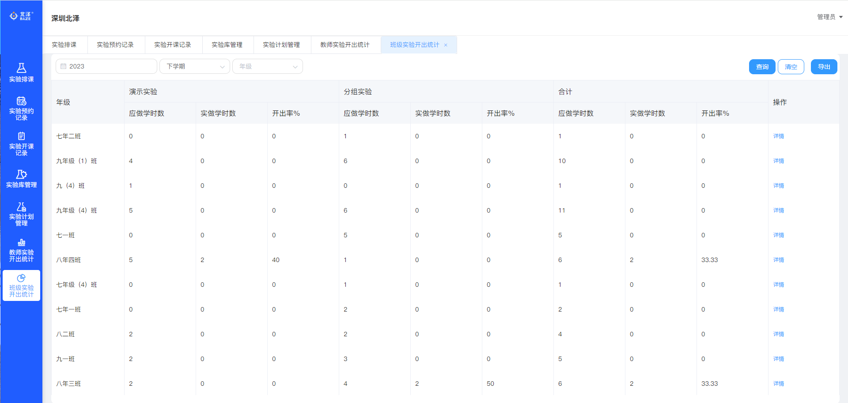Select the 实验开课记录 clipboard icon
Image resolution: width=848 pixels, height=403 pixels.
point(21,136)
